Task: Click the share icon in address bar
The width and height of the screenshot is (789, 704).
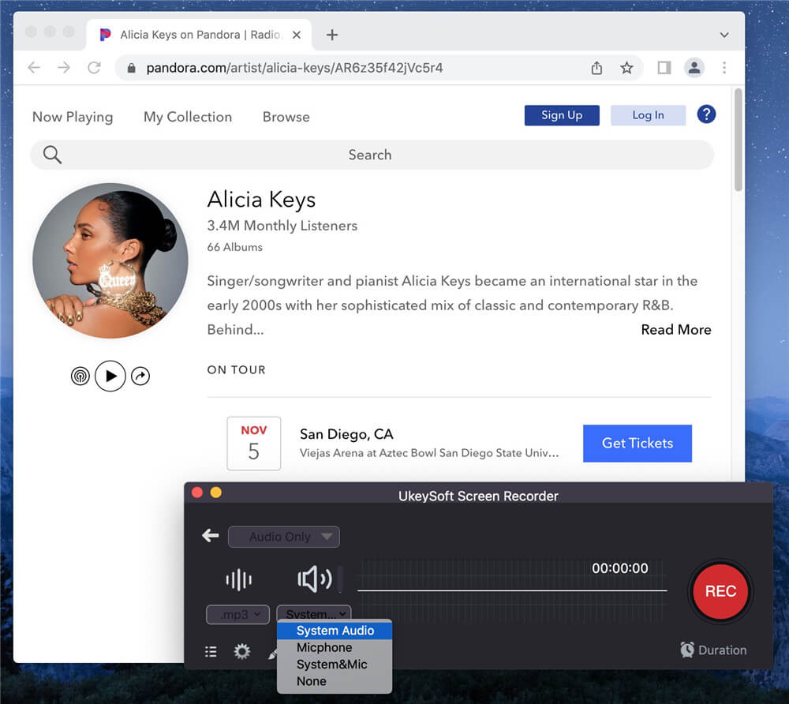Action: pyautogui.click(x=596, y=67)
